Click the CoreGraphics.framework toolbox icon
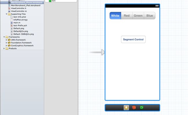The width and height of the screenshot is (188, 115). (x=9, y=46)
